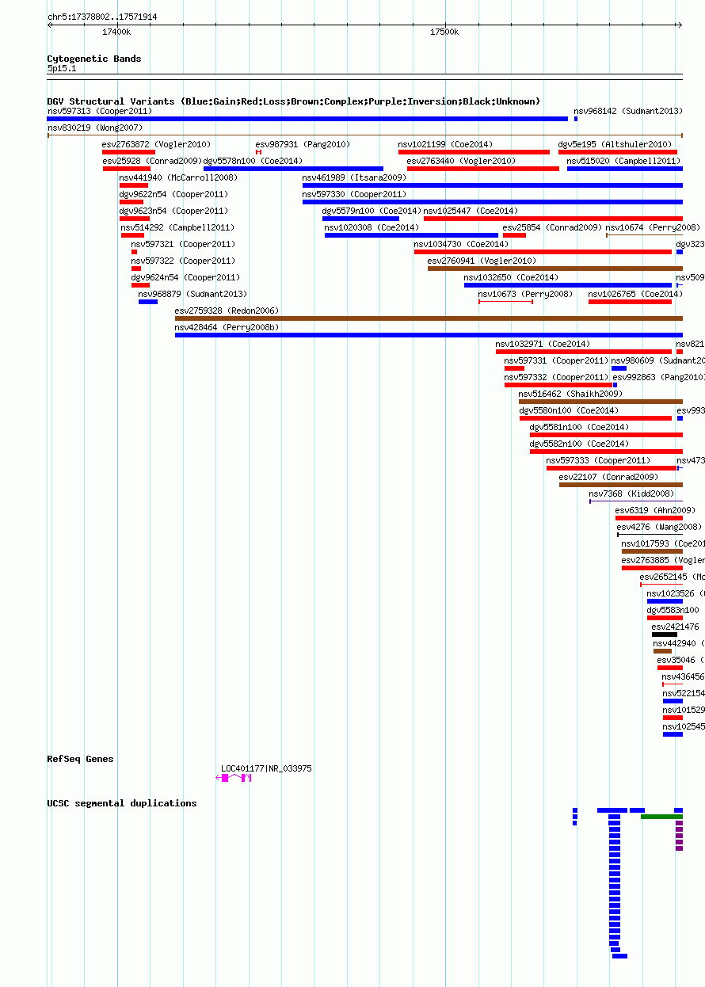
Task: Click nsv1034730 (Coe2014) variant
Action: click(x=543, y=252)
